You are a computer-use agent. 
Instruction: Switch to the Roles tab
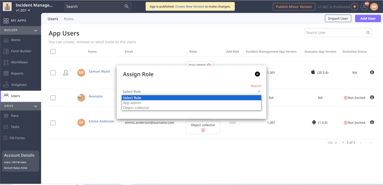coord(68,19)
